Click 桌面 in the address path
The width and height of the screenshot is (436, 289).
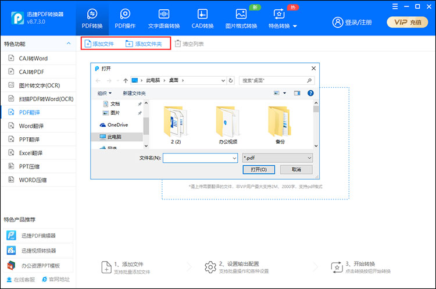point(173,80)
